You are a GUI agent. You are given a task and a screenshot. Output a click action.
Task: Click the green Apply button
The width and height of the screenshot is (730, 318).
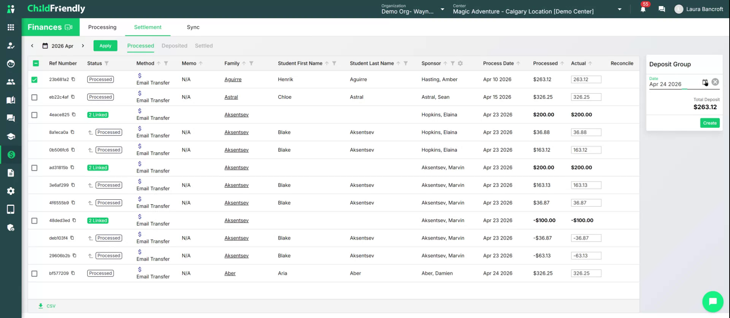coord(105,46)
